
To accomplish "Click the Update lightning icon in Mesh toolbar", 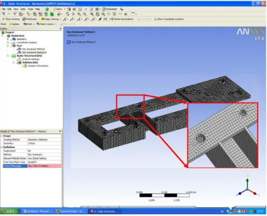I will [x=10, y=24].
